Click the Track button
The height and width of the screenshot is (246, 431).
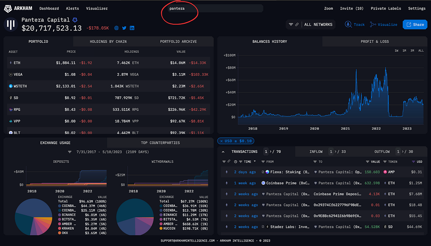coord(355,25)
